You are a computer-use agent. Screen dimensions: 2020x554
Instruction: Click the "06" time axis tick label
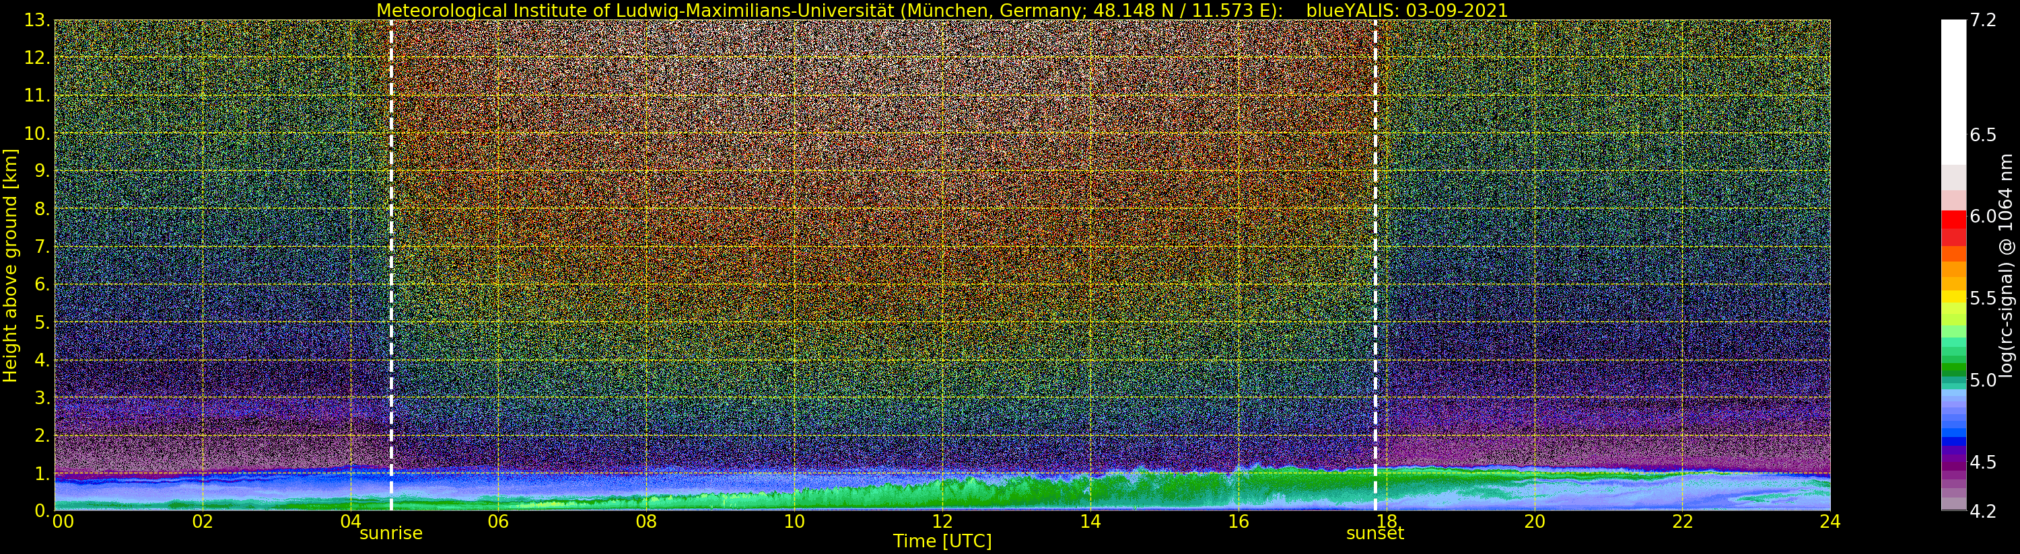point(498,522)
